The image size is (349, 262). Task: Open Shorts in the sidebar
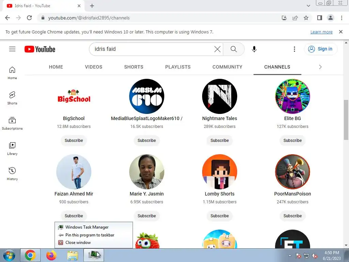click(x=12, y=98)
